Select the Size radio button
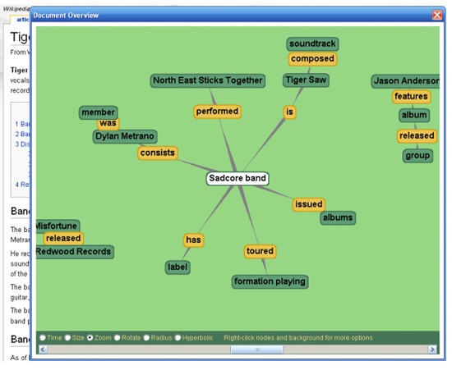This screenshot has width=452, height=370. (68, 337)
